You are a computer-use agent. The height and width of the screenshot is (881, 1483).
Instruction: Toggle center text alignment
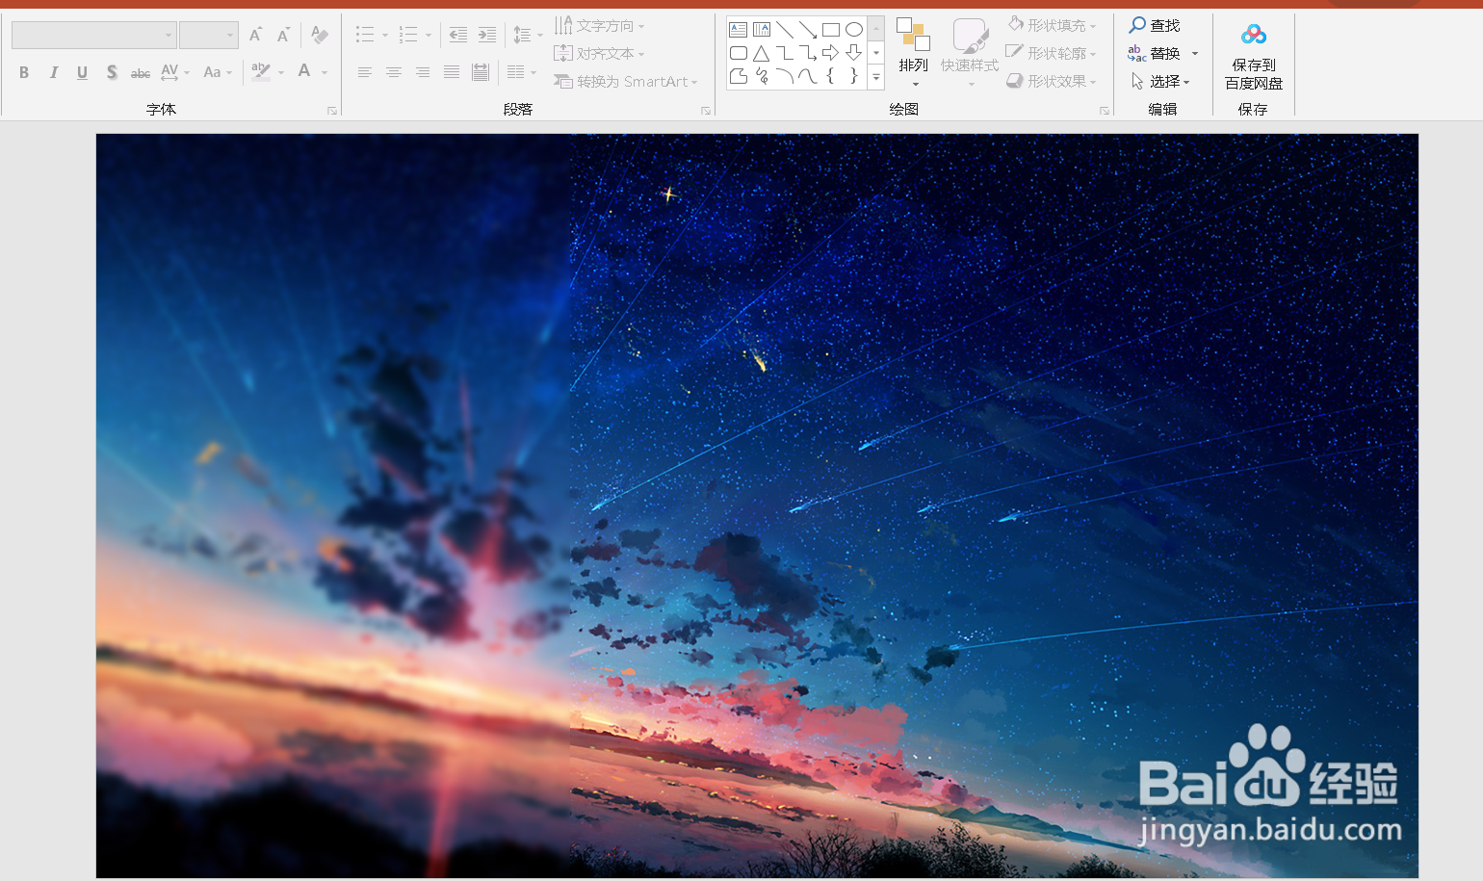click(x=393, y=72)
